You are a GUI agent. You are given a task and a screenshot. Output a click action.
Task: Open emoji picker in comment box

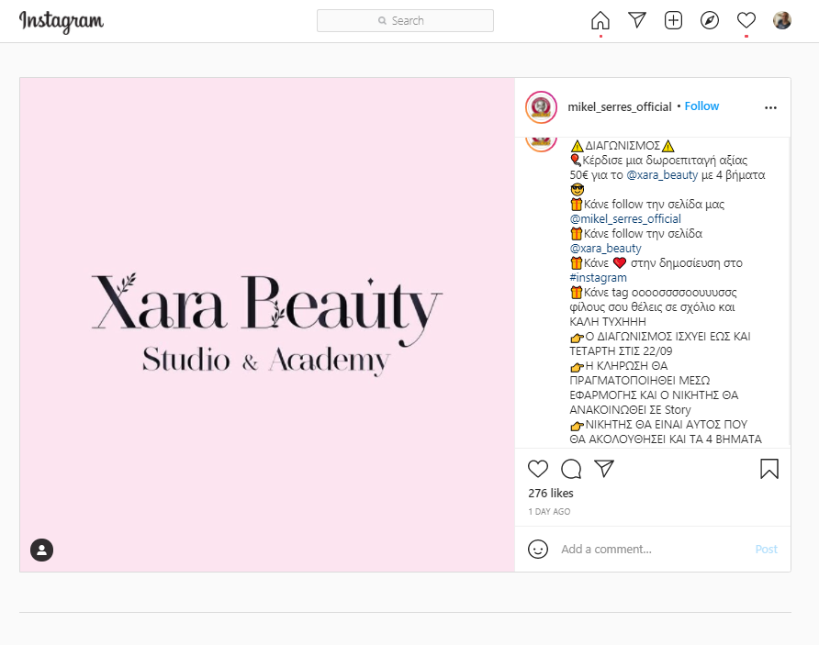(x=537, y=549)
